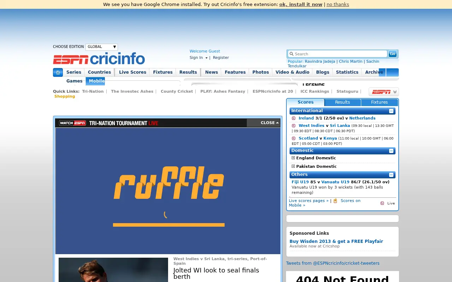Screen dimensions: 452x282
Task: Click the Watch ESPN logo in video bar
Action: [x=72, y=123]
